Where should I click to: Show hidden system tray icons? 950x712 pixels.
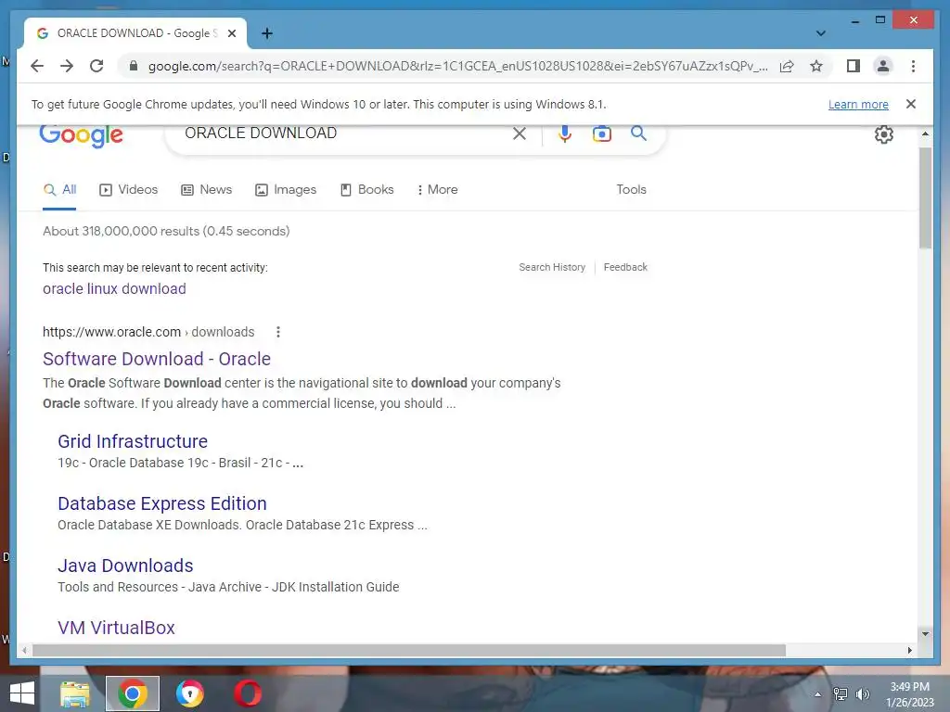[817, 694]
